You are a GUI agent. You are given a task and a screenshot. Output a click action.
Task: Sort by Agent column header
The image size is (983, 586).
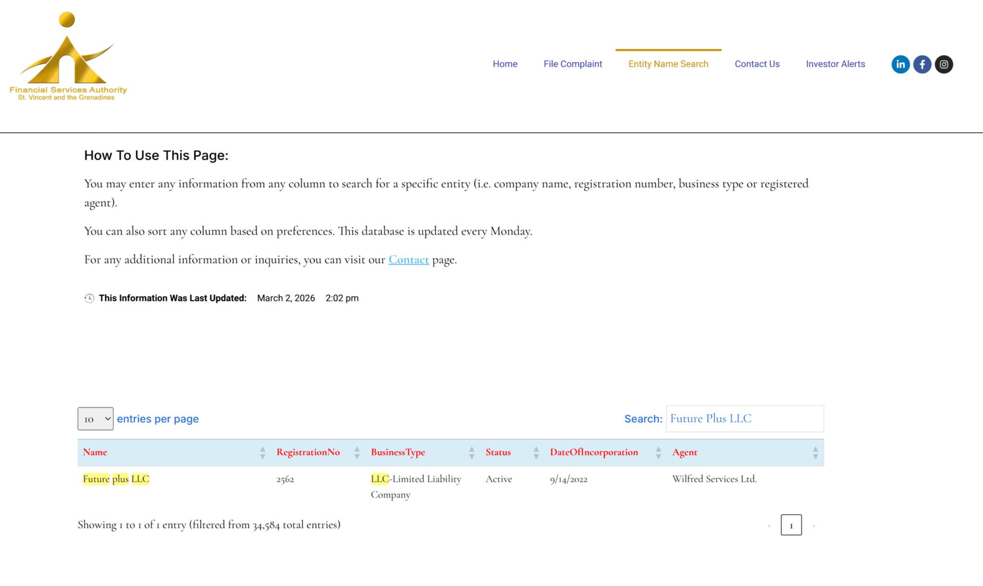684,452
